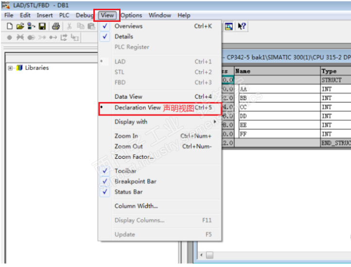Click the open online station icon
The image size is (351, 267).
(31, 26)
